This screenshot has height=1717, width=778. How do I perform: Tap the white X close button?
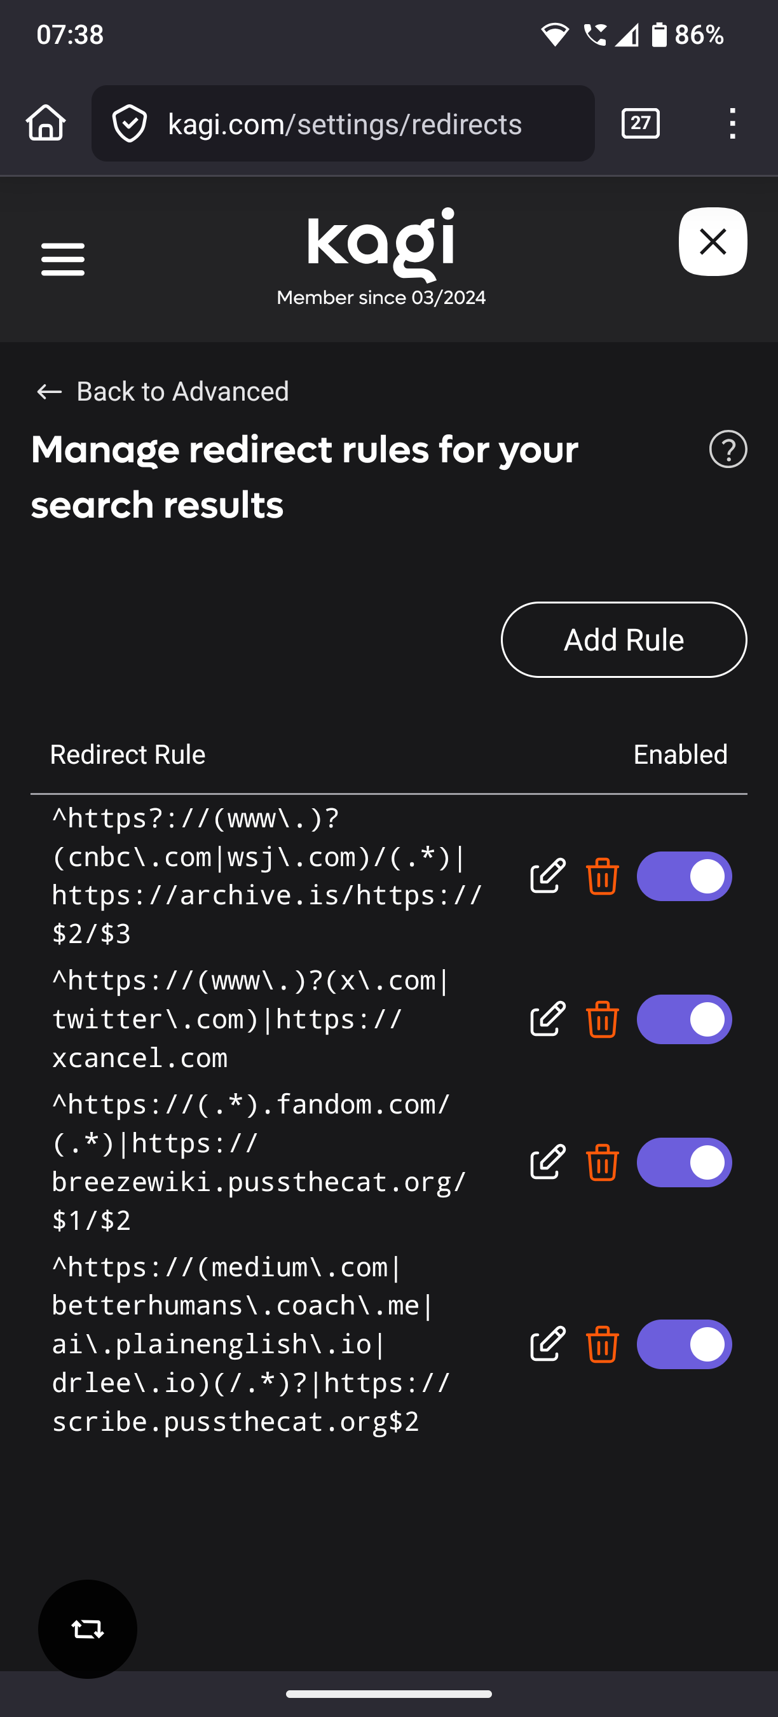[713, 241]
